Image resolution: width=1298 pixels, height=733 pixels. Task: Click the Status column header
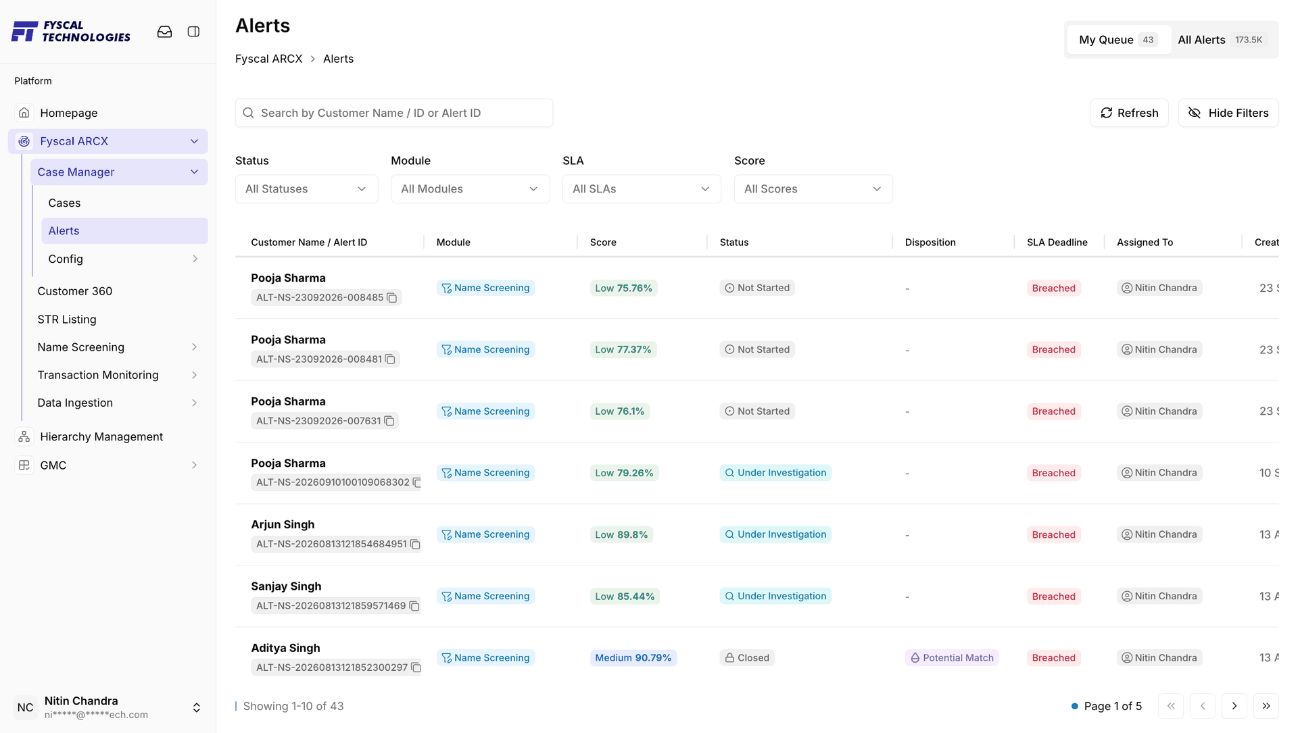734,243
